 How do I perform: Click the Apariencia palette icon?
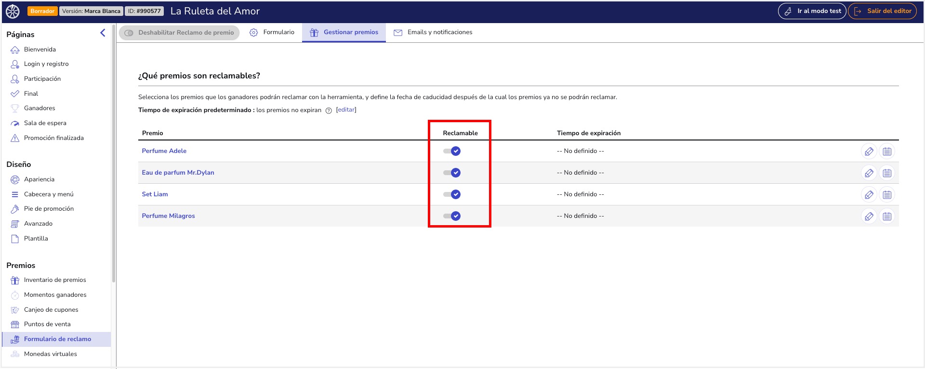(x=15, y=179)
